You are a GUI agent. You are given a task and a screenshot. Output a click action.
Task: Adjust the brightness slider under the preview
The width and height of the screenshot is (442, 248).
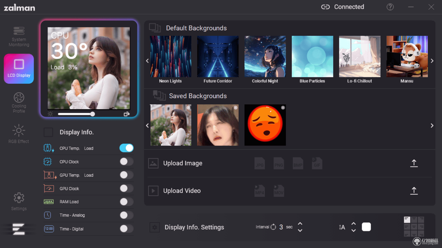coord(76,114)
